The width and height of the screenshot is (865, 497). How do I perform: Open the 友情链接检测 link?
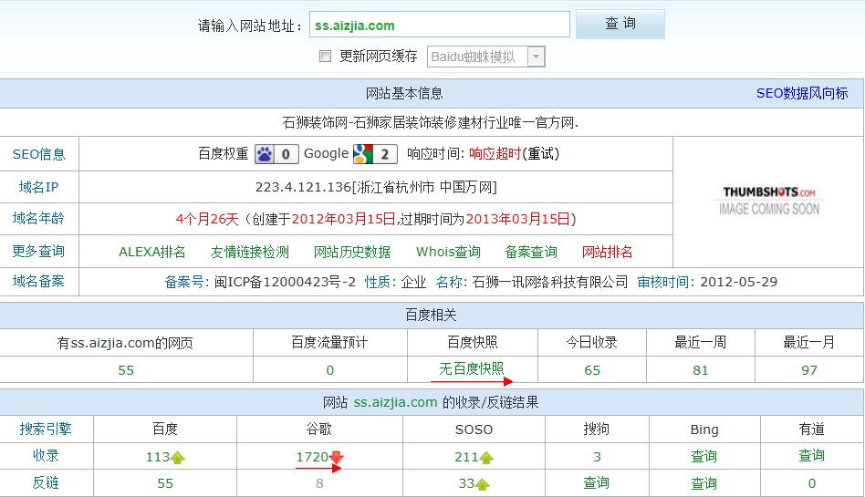pos(249,252)
